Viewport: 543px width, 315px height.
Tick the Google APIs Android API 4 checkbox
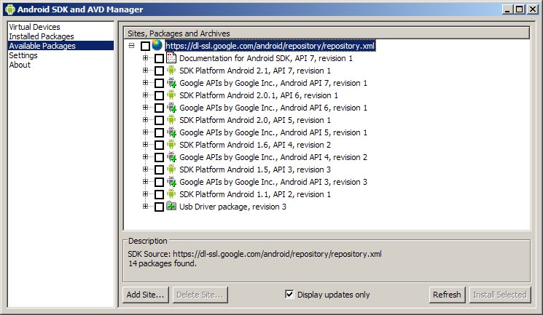(x=159, y=158)
